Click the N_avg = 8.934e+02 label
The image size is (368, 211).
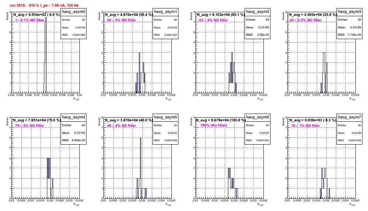point(37,15)
